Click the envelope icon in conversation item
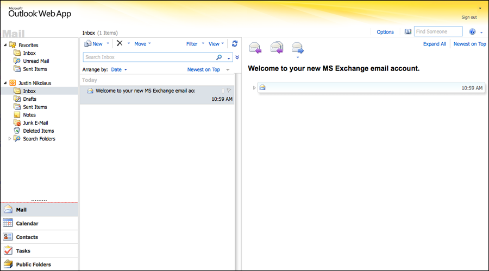489x271 pixels. point(262,88)
